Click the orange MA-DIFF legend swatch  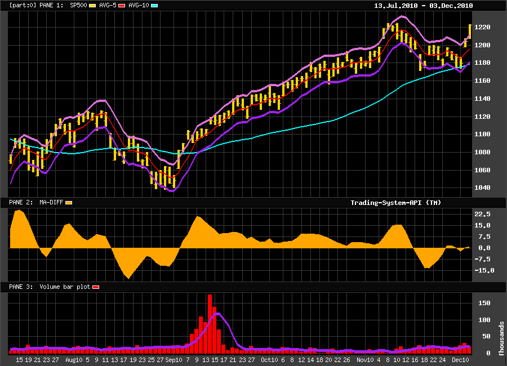[x=69, y=203]
